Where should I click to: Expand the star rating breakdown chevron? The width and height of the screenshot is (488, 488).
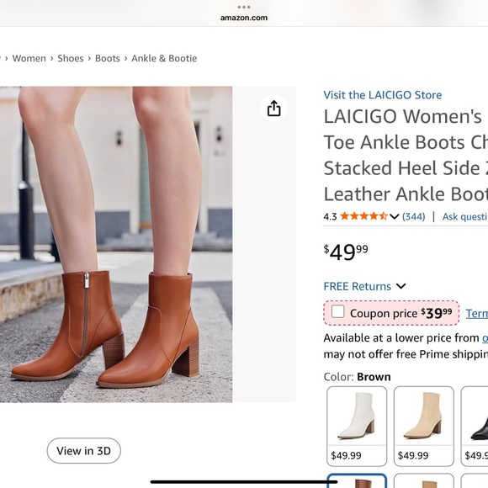[x=394, y=216]
